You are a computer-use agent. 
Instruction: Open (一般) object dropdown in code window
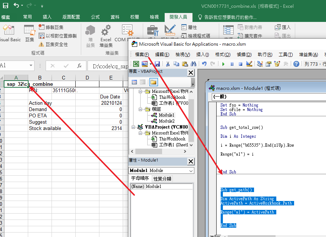tap(269, 97)
